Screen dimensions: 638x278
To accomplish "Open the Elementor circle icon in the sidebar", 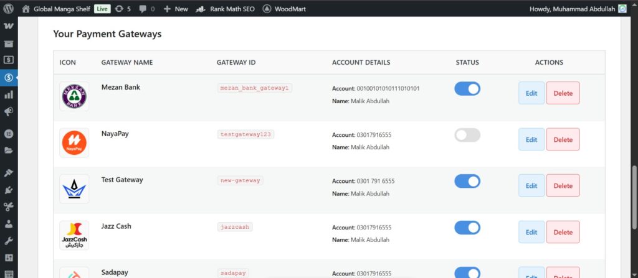I will (x=9, y=133).
